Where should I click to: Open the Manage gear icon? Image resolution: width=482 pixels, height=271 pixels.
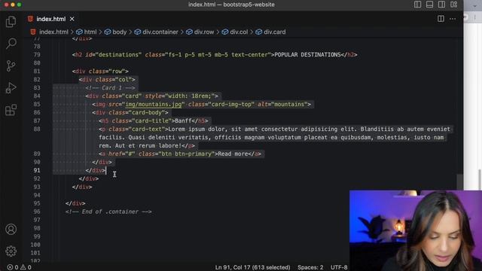pyautogui.click(x=11, y=251)
